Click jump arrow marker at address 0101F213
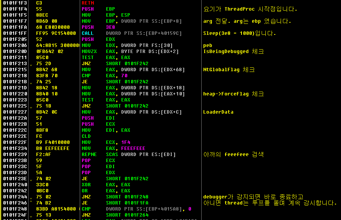 [x=31, y=65]
